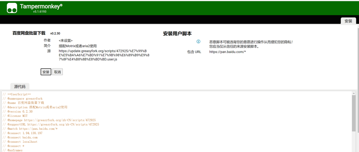Click the version label v0.2.30
The image size is (359, 152).
[55, 33]
